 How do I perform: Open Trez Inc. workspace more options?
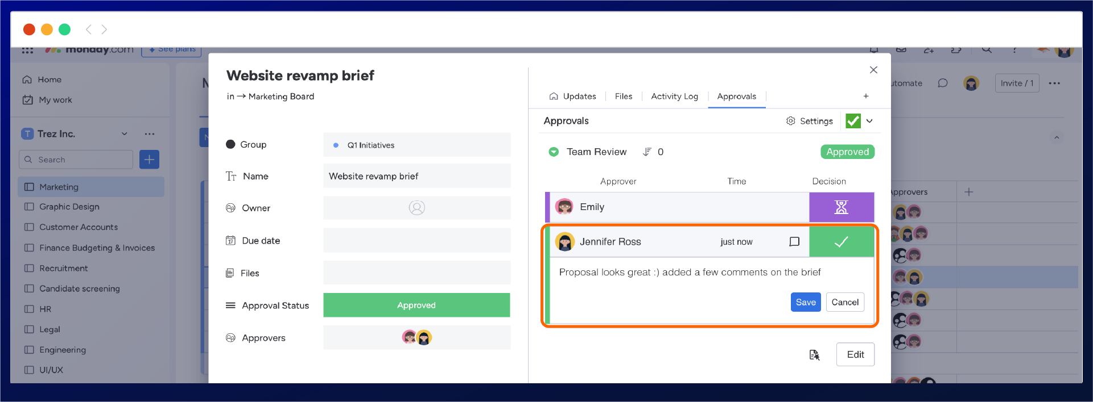coord(150,134)
